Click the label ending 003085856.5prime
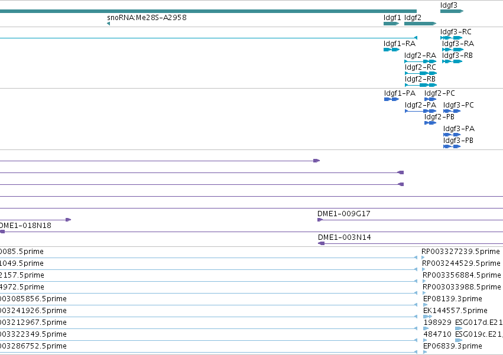 pyautogui.click(x=33, y=299)
